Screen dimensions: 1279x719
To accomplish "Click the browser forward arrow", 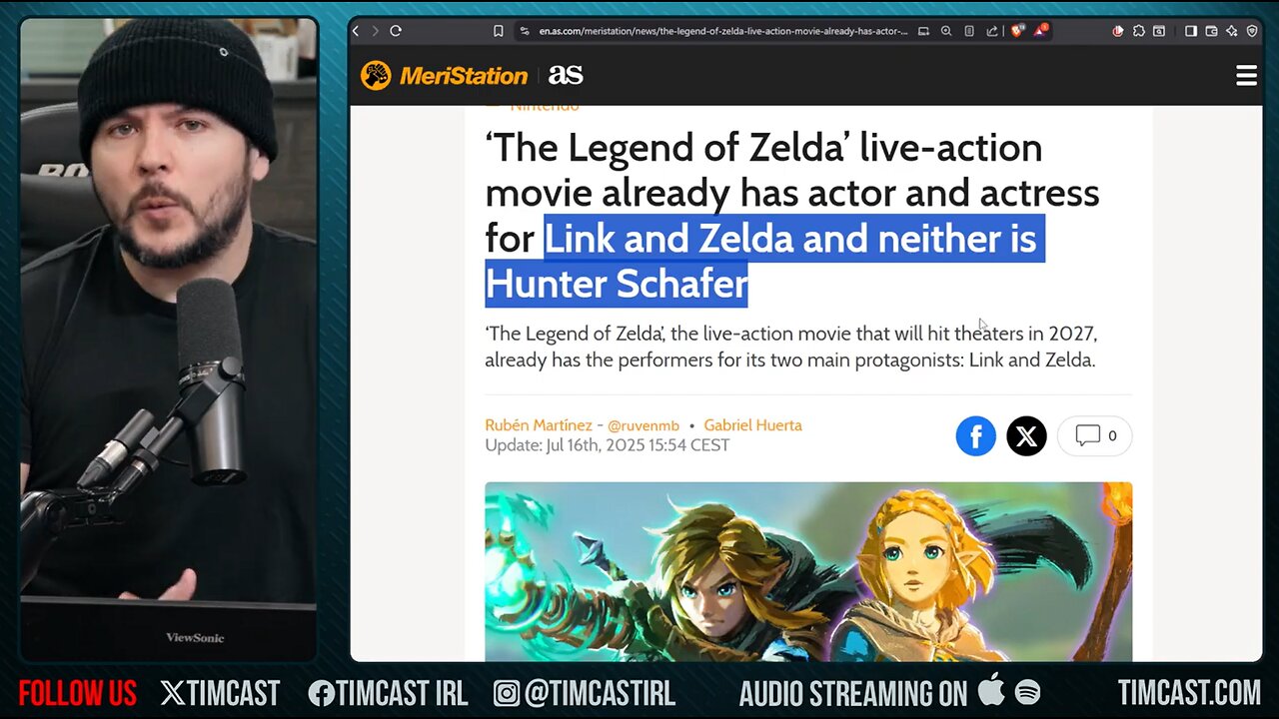I will coord(376,31).
